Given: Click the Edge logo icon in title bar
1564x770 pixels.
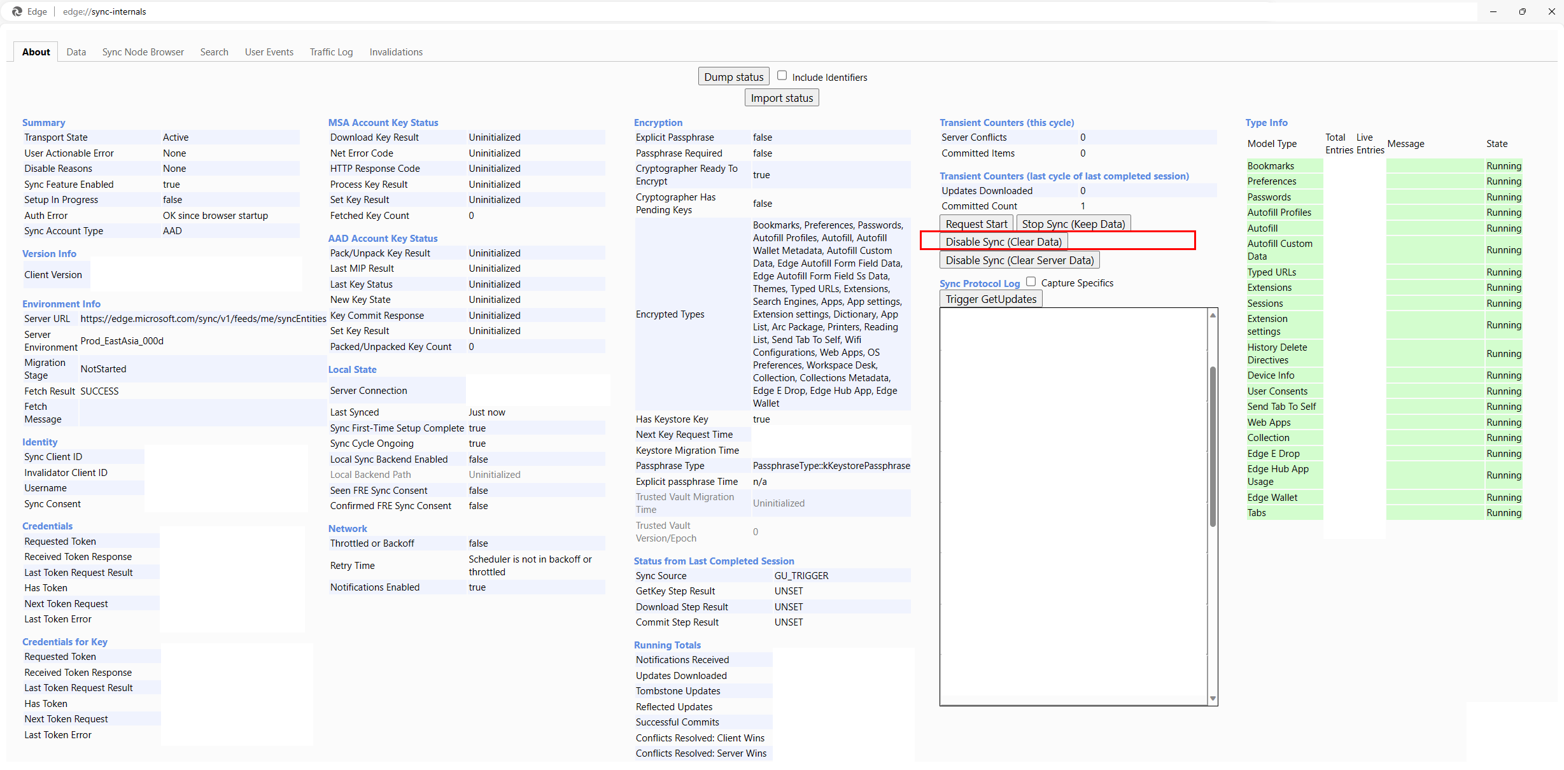Looking at the screenshot, I should click(x=17, y=11).
